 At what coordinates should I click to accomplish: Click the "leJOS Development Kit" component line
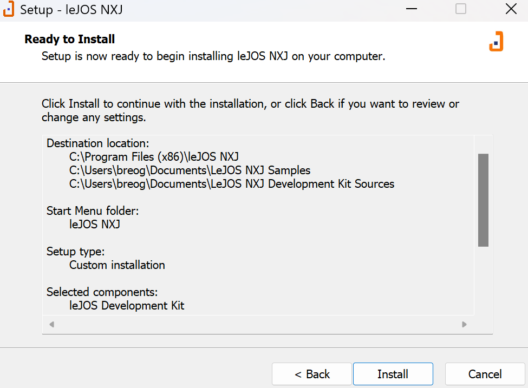(127, 306)
